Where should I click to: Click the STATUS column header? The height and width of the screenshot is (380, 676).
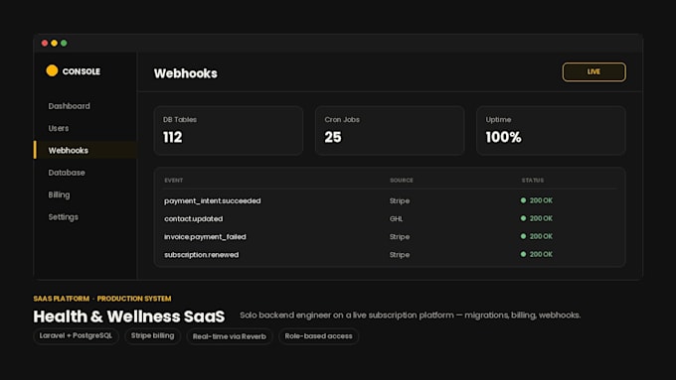coord(533,181)
